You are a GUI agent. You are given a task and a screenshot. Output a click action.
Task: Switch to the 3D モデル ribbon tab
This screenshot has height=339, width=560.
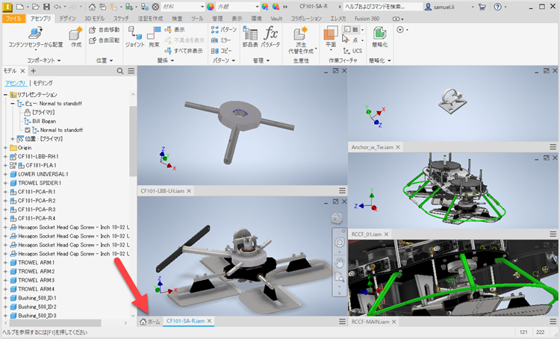[x=95, y=18]
